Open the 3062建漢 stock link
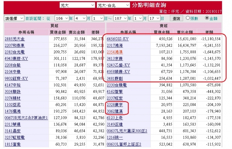 pyautogui.click(x=115, y=111)
